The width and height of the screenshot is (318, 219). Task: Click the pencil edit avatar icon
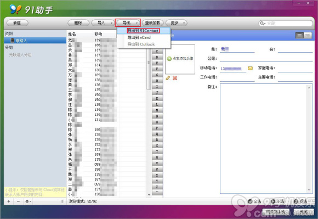pyautogui.click(x=168, y=78)
